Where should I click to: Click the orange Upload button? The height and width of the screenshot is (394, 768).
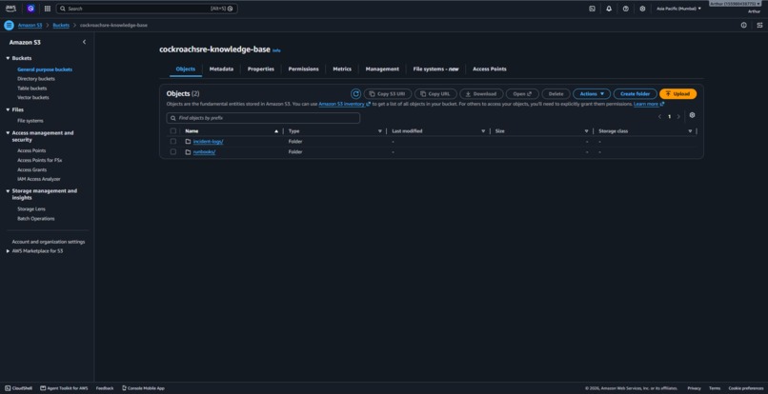[677, 94]
